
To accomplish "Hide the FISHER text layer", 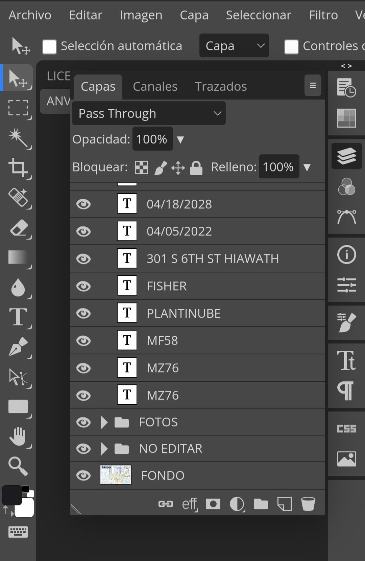I will click(83, 286).
